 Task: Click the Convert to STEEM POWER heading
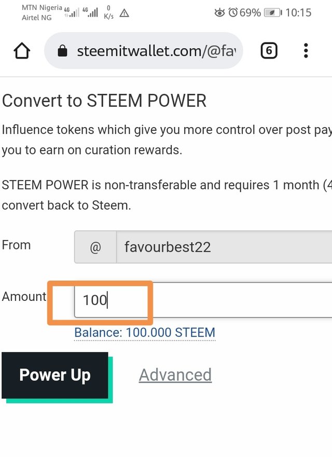(x=104, y=101)
